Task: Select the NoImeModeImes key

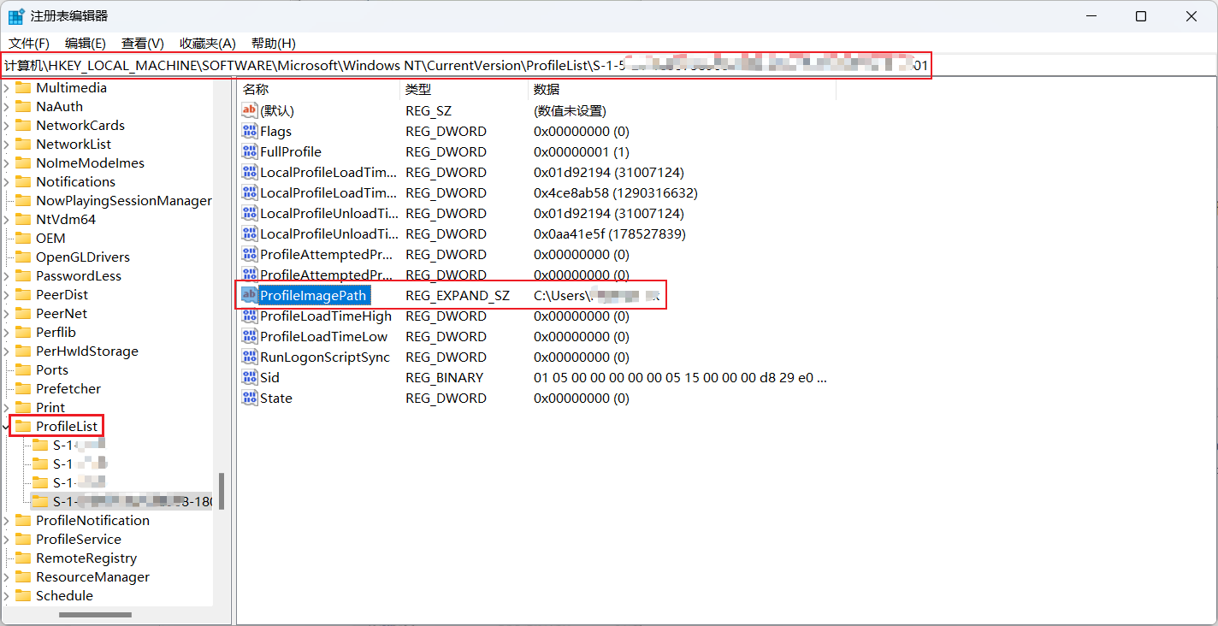Action: (x=90, y=162)
